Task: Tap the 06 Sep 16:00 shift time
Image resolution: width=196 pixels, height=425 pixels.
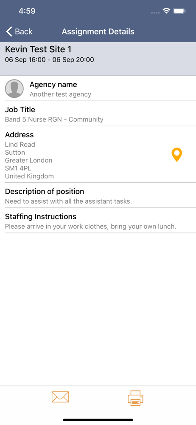Action: tap(25, 60)
